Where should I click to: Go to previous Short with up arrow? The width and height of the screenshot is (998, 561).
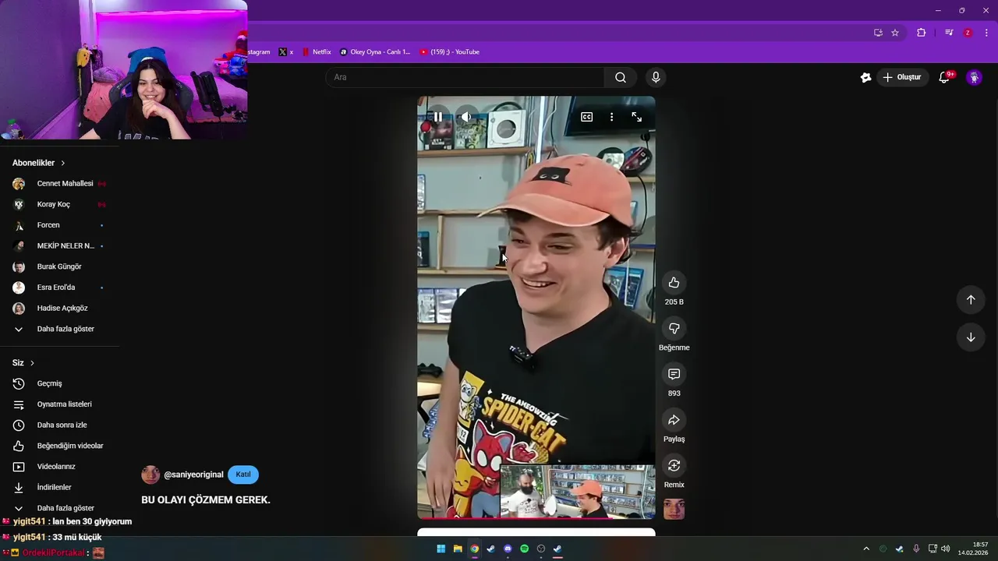[971, 300]
